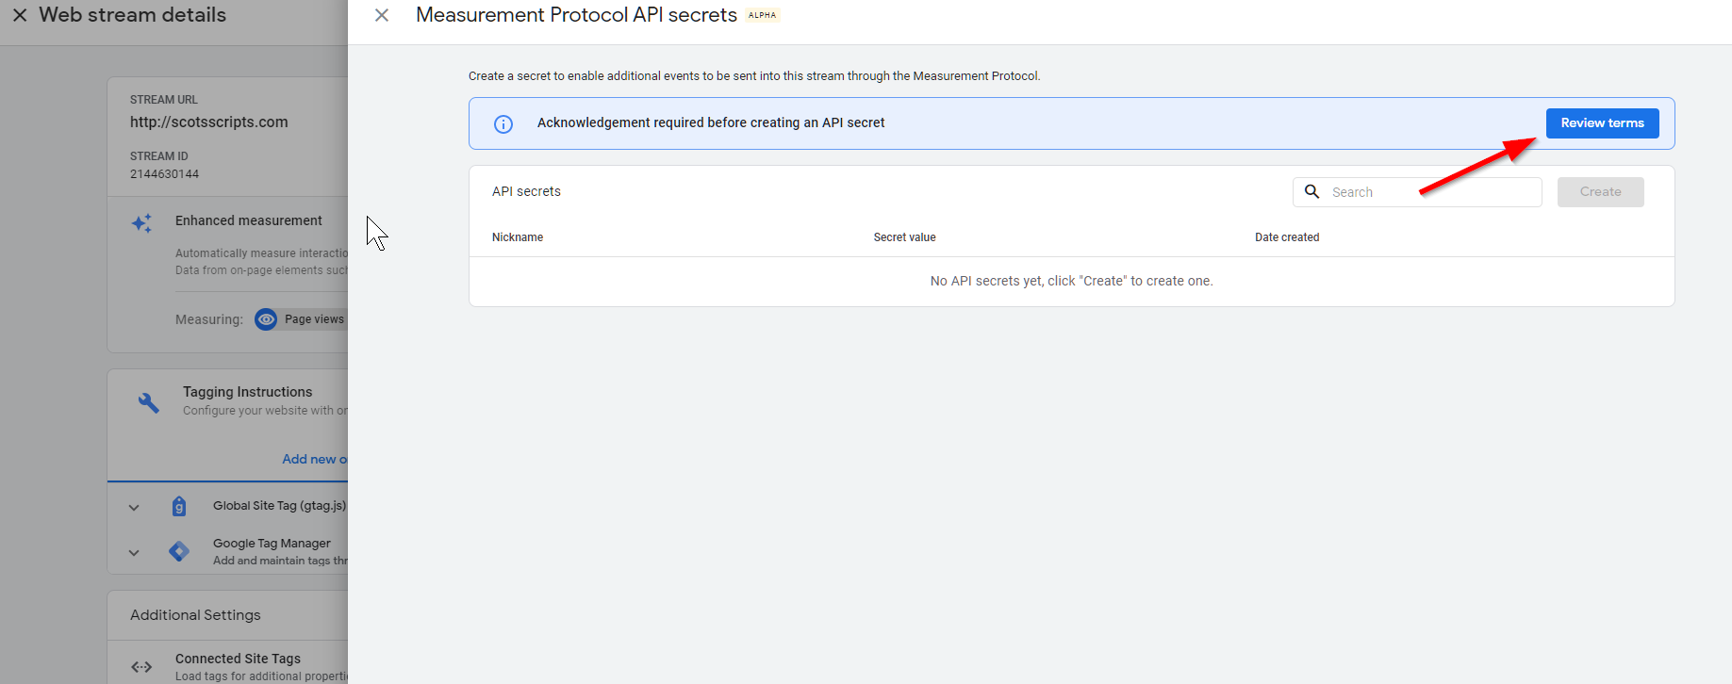Click the Review terms button
The height and width of the screenshot is (684, 1732).
(x=1602, y=123)
